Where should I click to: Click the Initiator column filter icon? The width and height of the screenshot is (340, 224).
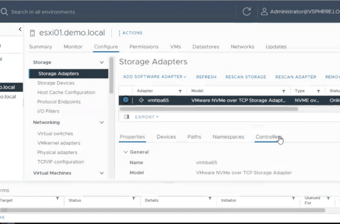293,198
